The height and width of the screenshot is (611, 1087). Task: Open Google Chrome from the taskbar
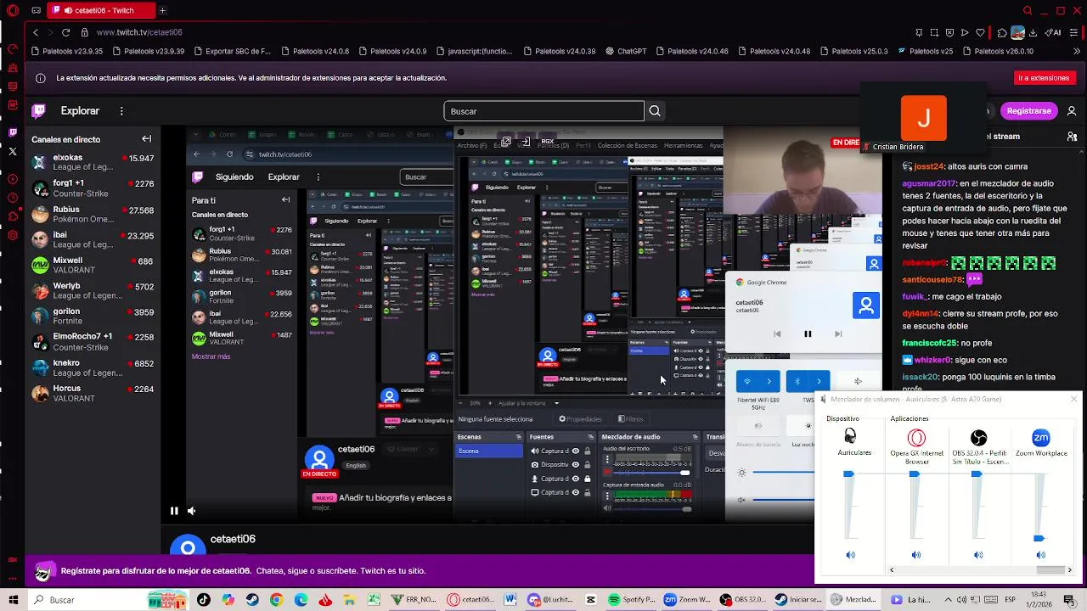(x=276, y=600)
